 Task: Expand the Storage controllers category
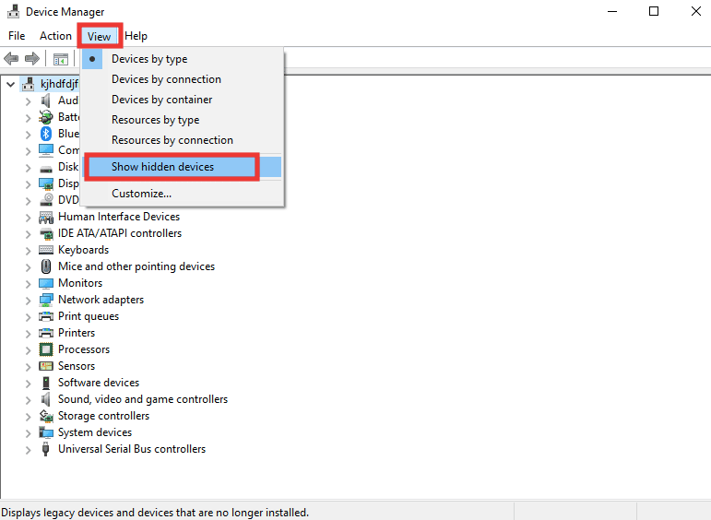pyautogui.click(x=28, y=417)
